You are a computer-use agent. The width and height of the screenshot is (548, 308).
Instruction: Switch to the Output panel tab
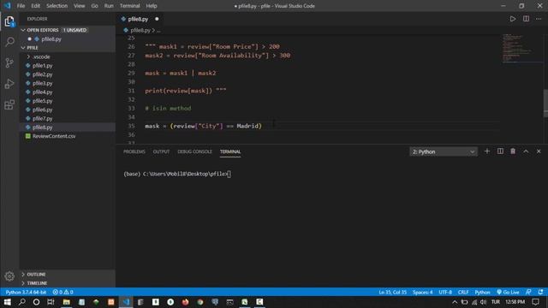coord(161,151)
